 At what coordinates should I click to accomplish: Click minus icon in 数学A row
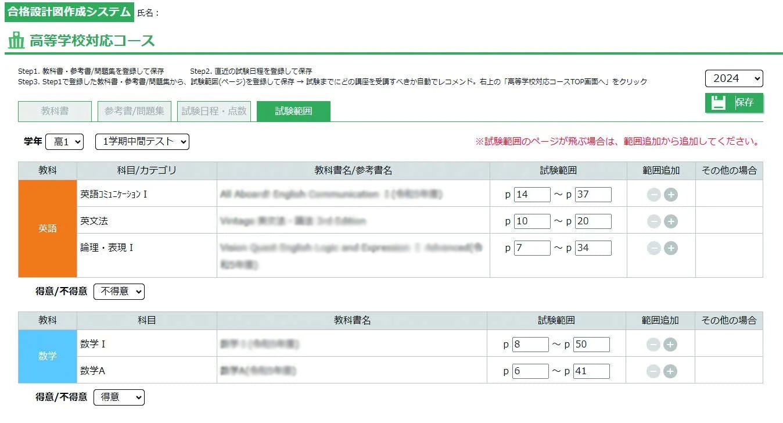pos(653,371)
